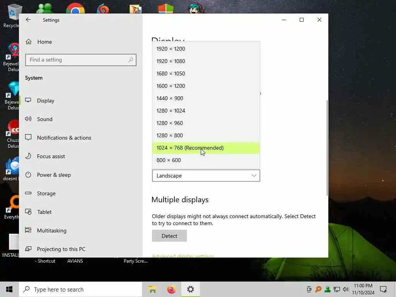Click the Settings gear taskbar icon

pos(190,289)
